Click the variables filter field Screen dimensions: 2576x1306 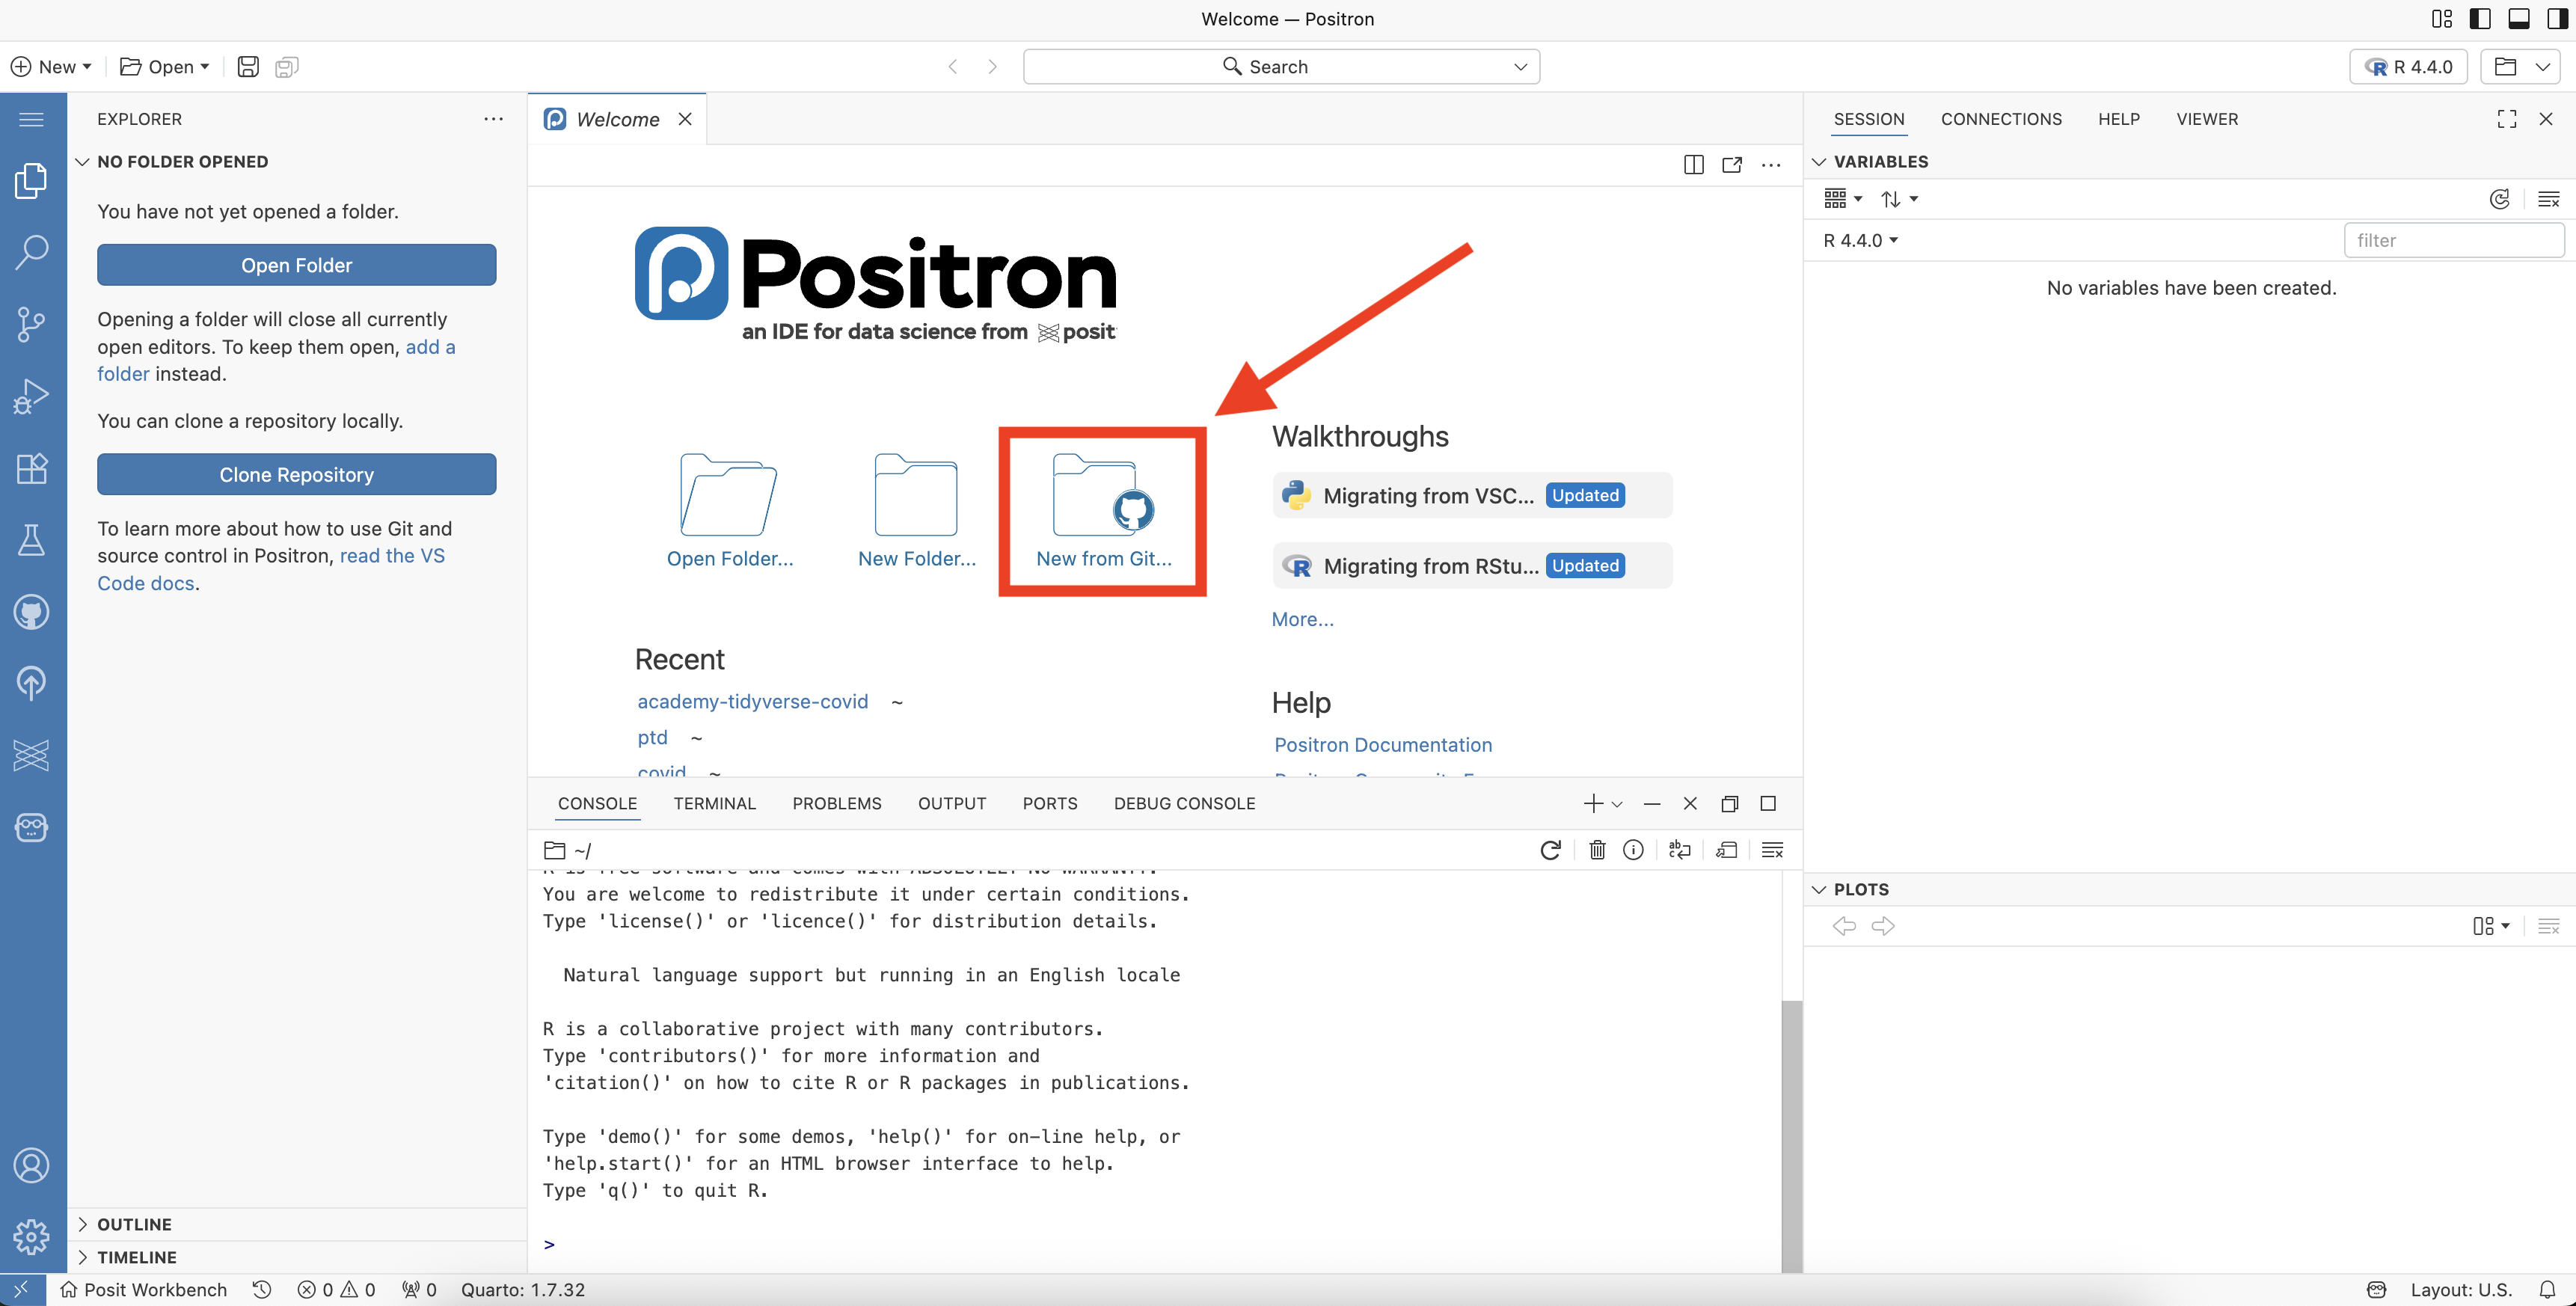point(2453,240)
